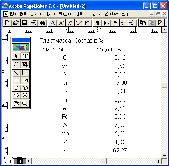Click the vertical scrollbar up arrow
169x166 pixels.
tap(164, 30)
